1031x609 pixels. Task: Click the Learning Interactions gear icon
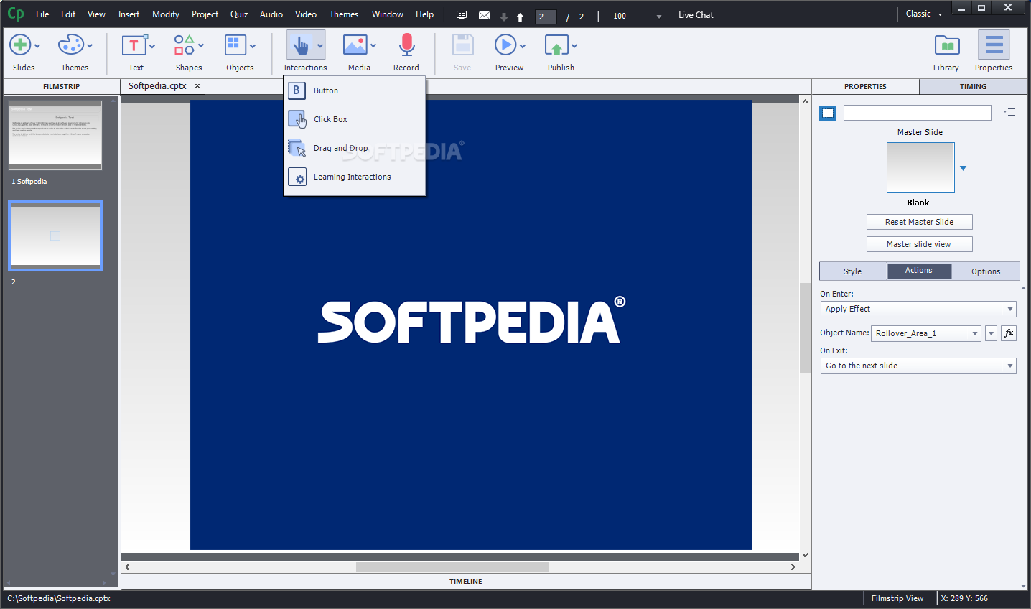click(x=297, y=177)
